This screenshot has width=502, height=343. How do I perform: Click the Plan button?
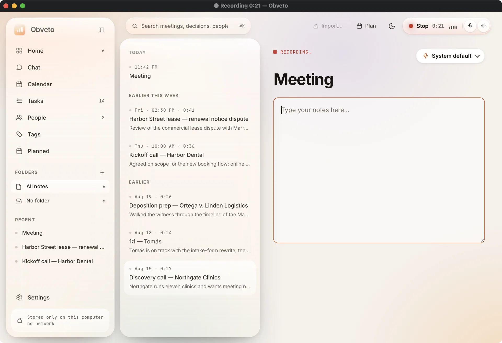tap(366, 26)
